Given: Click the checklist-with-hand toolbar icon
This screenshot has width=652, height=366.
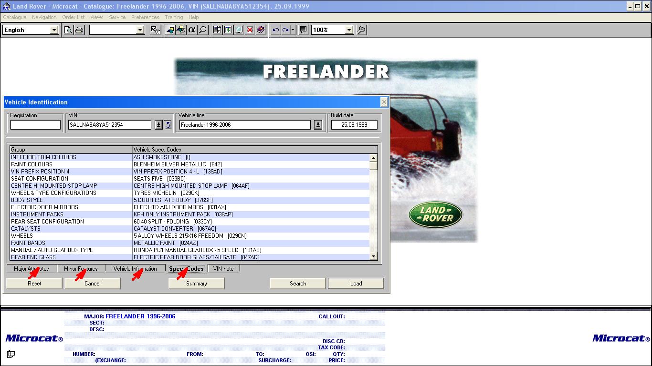Looking at the screenshot, I should pos(156,30).
